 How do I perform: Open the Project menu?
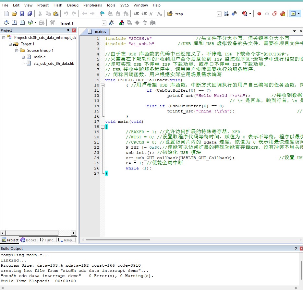[43, 5]
